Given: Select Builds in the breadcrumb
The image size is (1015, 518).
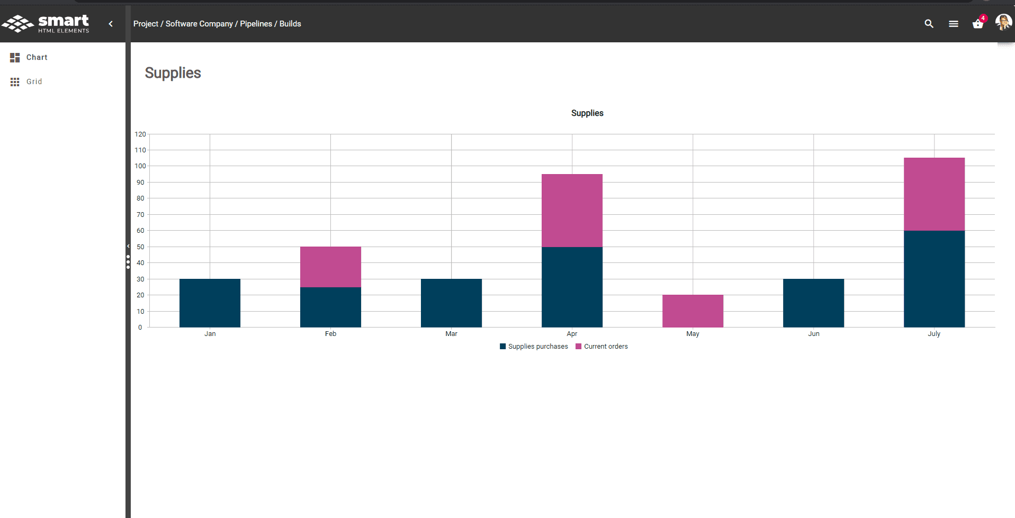Looking at the screenshot, I should point(290,24).
